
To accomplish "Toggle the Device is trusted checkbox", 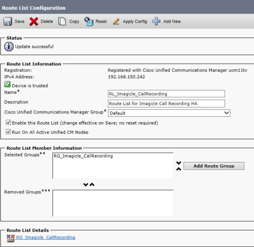I will coord(7,85).
